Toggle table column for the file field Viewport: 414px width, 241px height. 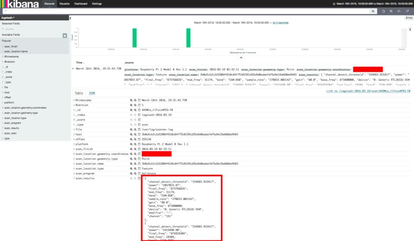click(139, 129)
